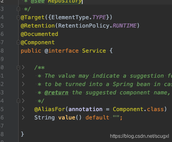Click comment line 'to be turned into a Spring bean'

[x=105, y=84]
